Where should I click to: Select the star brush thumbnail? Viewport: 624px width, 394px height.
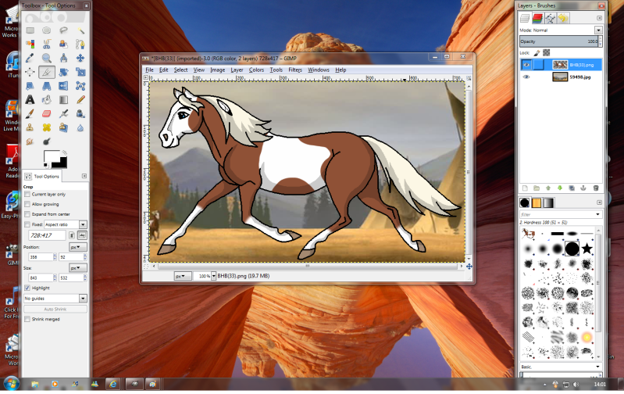coord(587,249)
